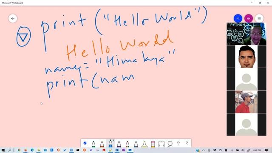Toggle the ruler tool
This screenshot has width=272, height=153.
click(x=161, y=144)
